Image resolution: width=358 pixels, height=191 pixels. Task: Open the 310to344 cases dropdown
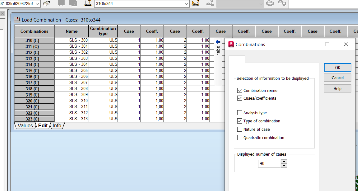tap(186, 4)
